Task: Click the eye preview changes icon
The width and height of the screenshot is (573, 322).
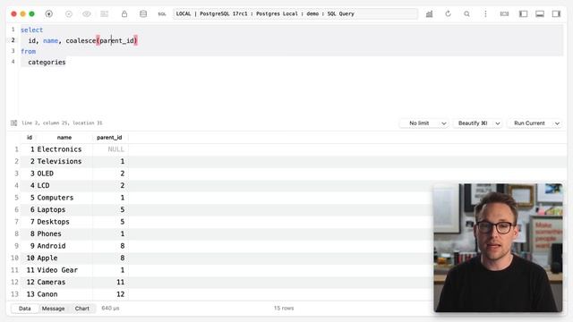Action: coord(87,14)
